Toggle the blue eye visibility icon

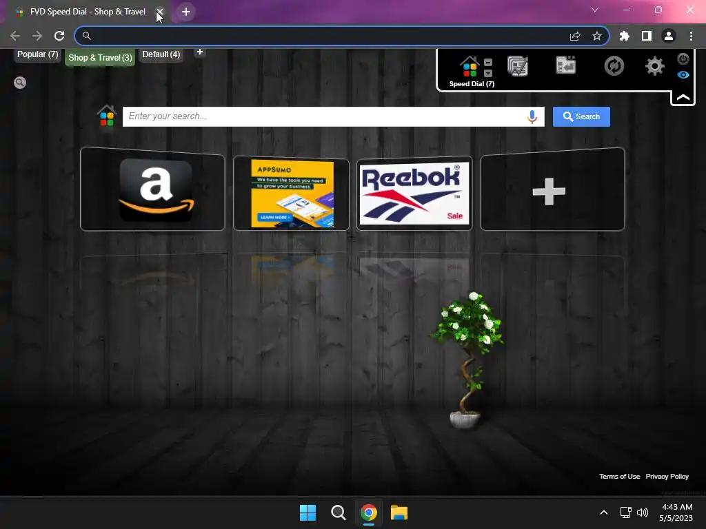pyautogui.click(x=683, y=74)
